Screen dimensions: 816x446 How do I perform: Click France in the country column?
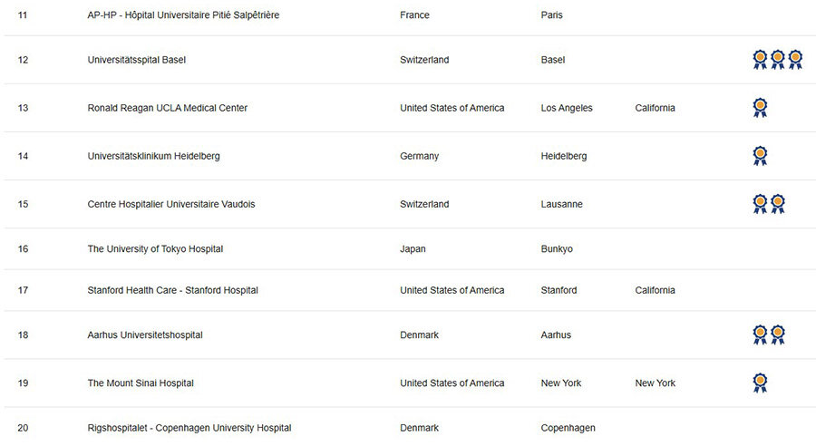[414, 15]
